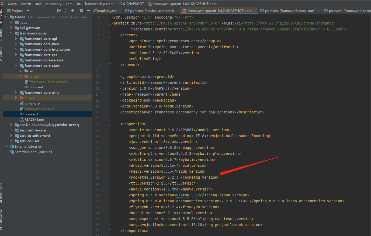Click the closing properties fold marker at line 37
This screenshot has width=371, height=236.
(x=110, y=231)
